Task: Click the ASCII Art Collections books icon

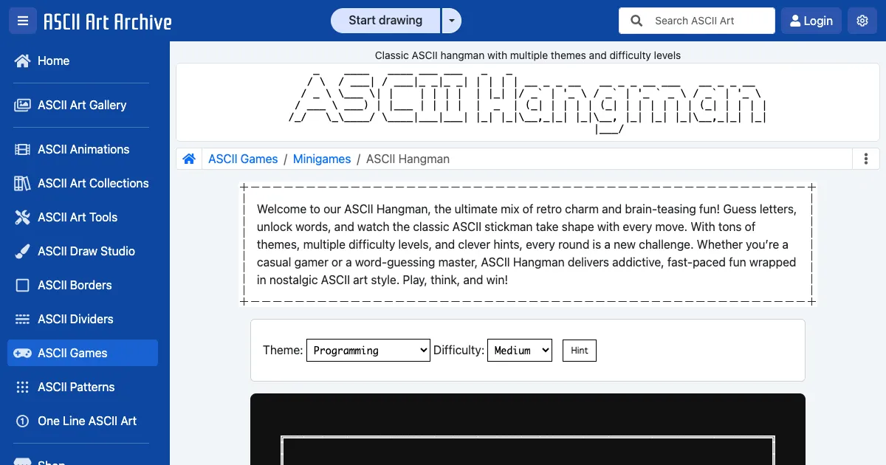Action: 22,183
